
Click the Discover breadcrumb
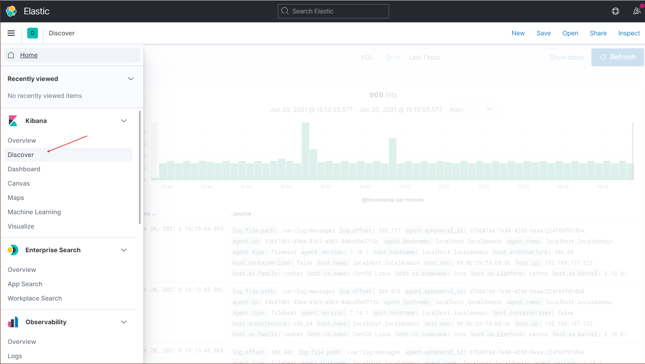[x=62, y=33]
